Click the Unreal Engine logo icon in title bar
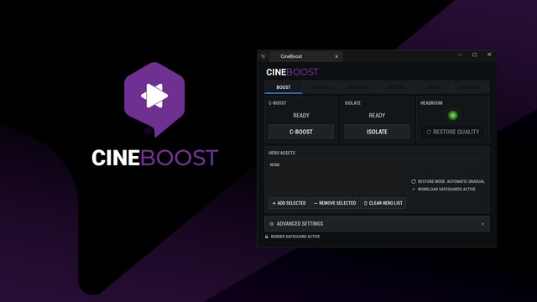Viewport: 537px width, 302px height. 263,56
